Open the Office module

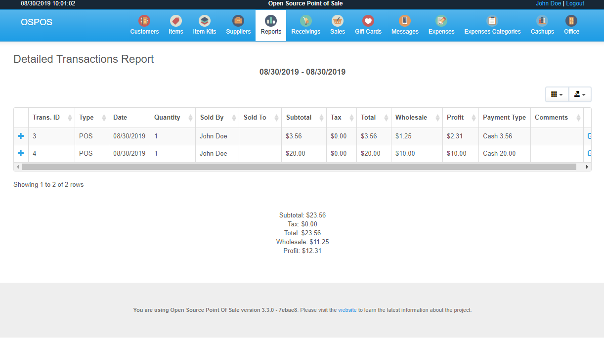click(x=571, y=25)
